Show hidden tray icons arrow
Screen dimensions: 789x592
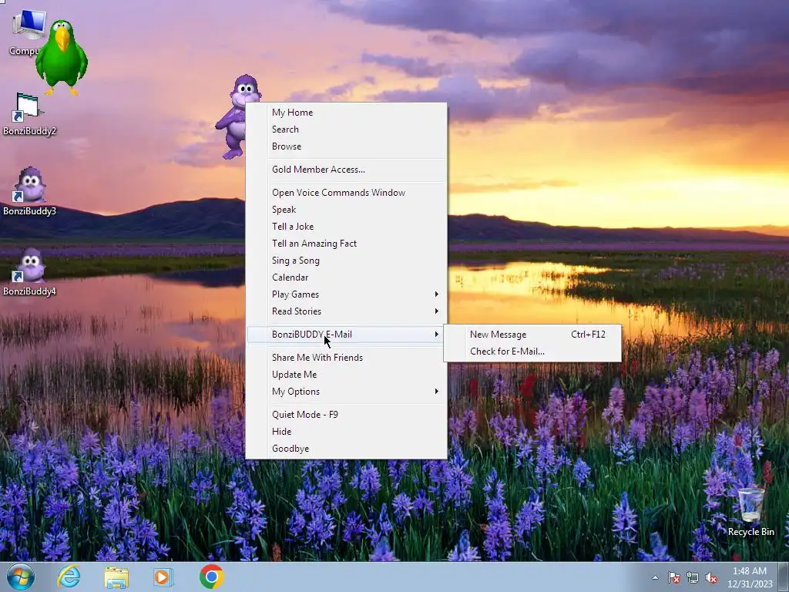pyautogui.click(x=655, y=577)
